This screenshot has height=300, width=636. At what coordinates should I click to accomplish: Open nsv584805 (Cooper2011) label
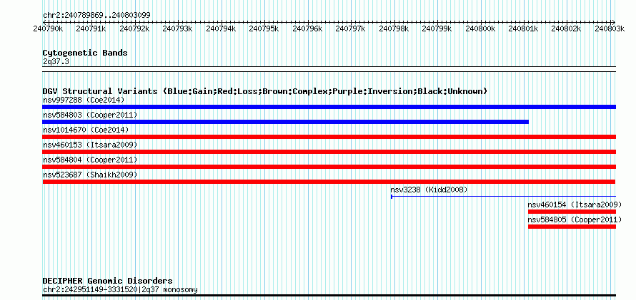click(575, 219)
